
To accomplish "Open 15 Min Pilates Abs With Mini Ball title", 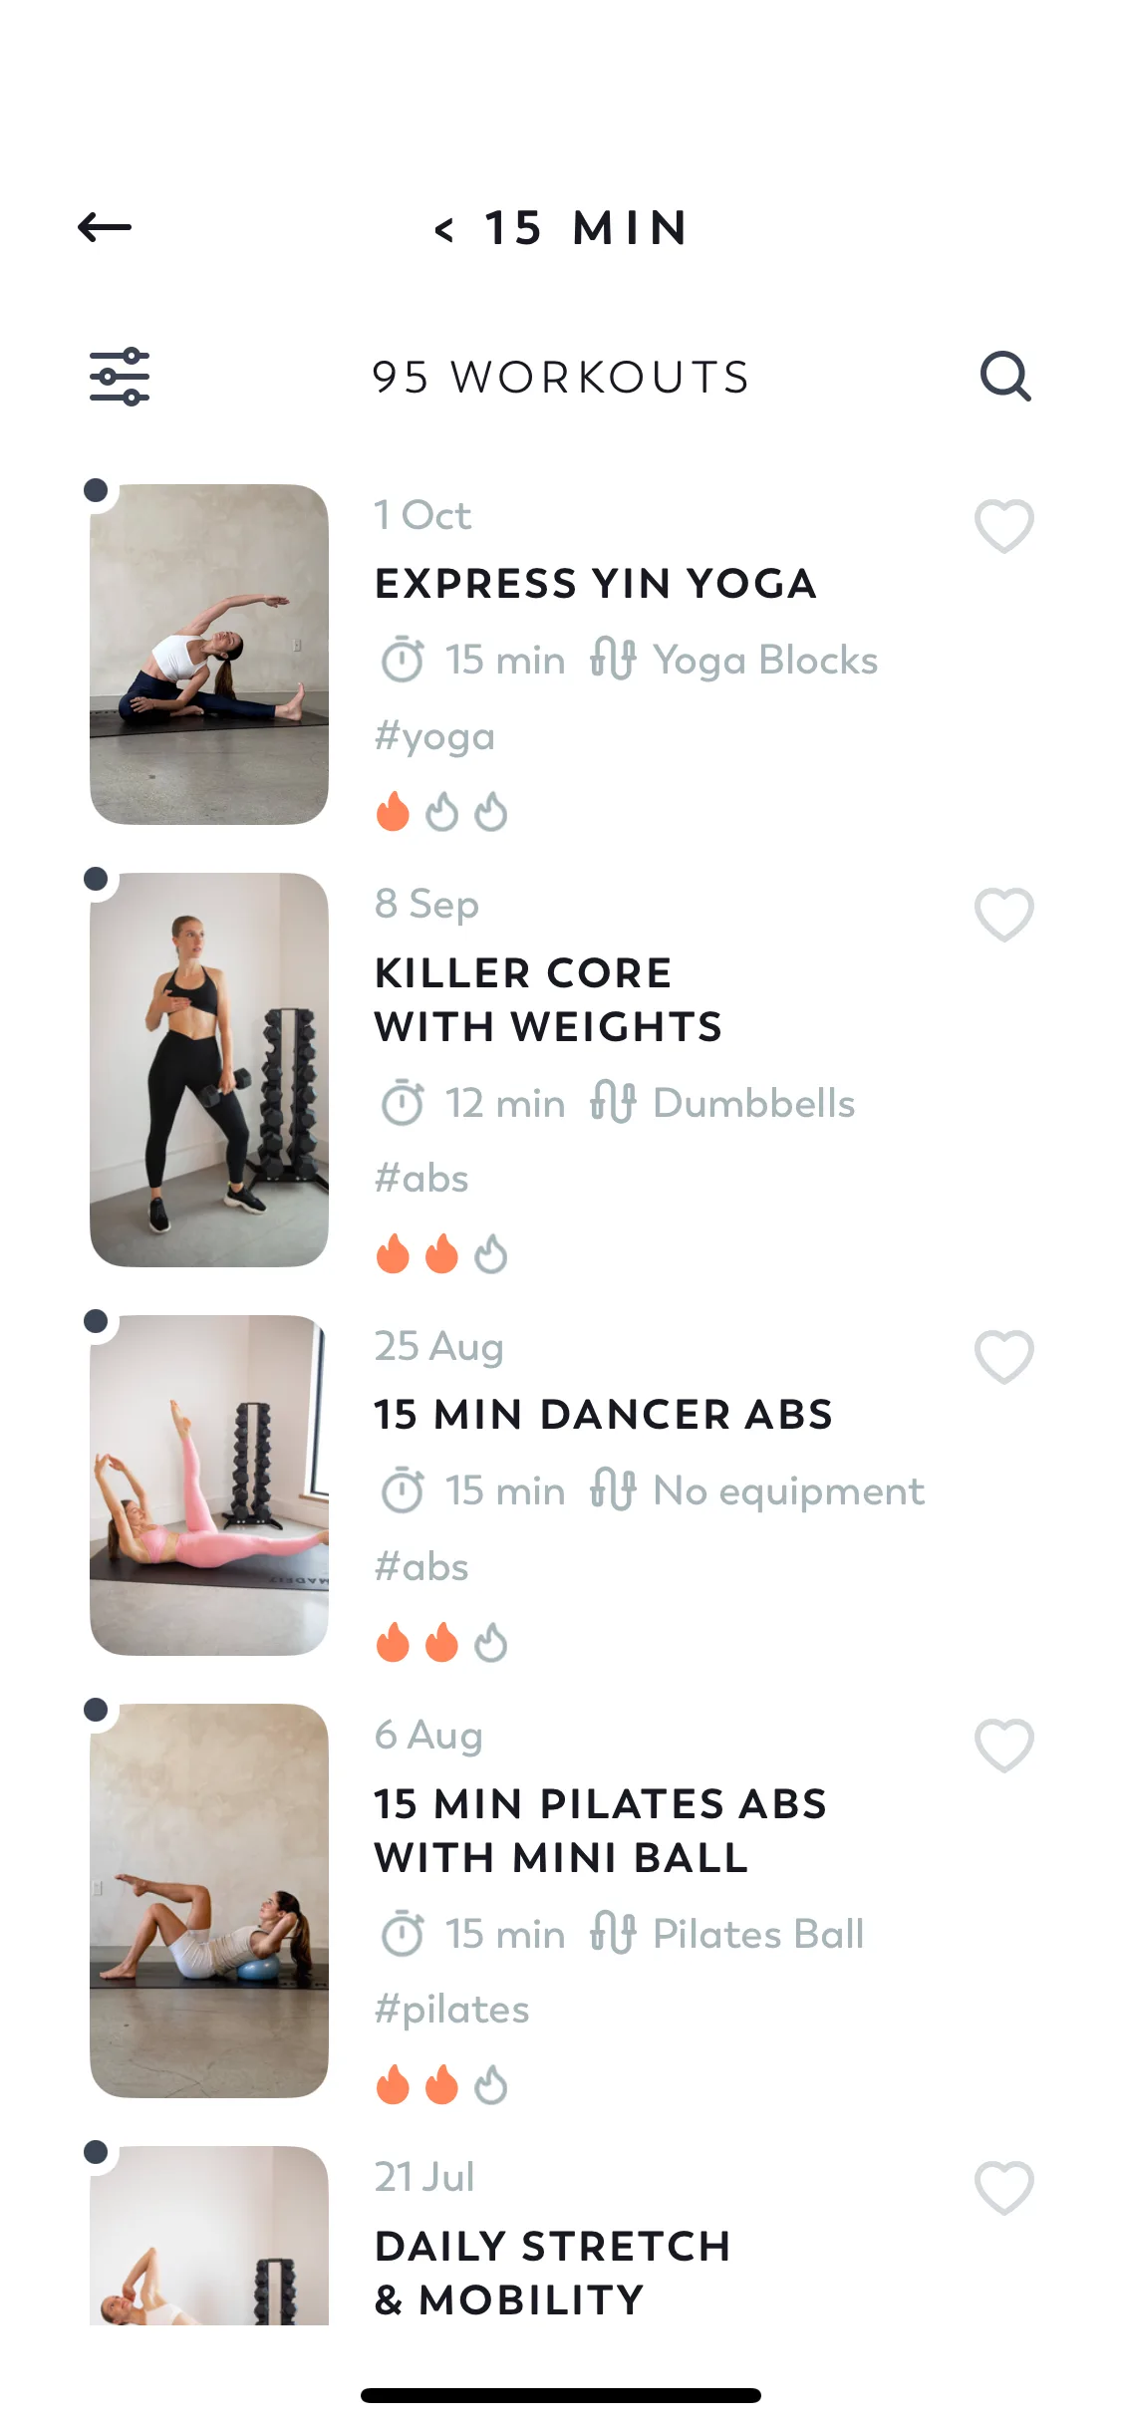I will [x=600, y=1830].
